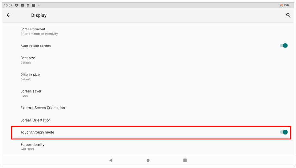The height and width of the screenshot is (168, 296).
Task: Open Screen timeout setting
Action: coord(148,31)
